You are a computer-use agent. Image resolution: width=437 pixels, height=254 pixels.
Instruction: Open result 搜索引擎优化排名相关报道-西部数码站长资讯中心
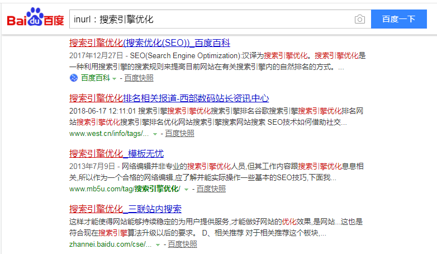pyautogui.click(x=169, y=98)
